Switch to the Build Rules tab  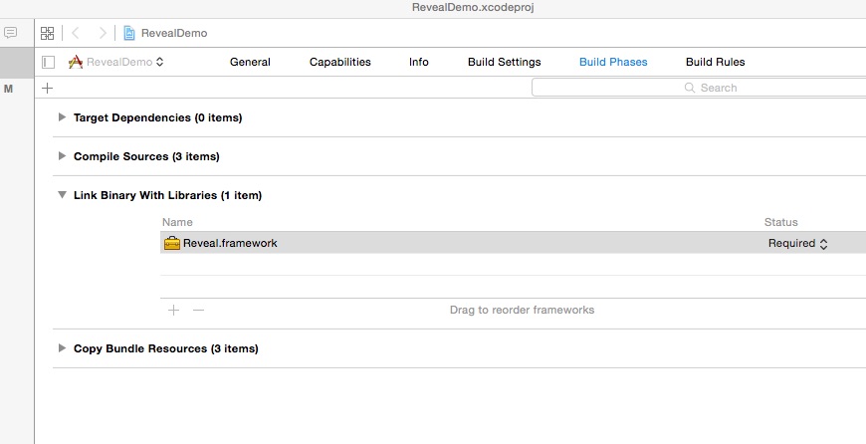(716, 62)
